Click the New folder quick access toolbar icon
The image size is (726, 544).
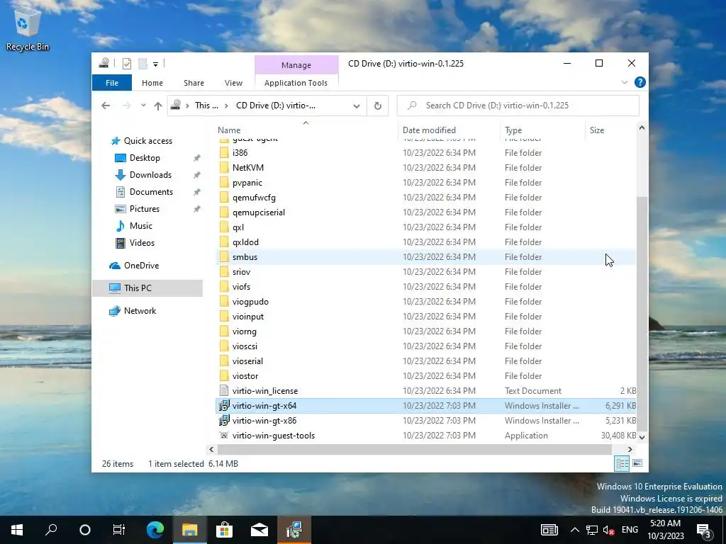pyautogui.click(x=143, y=64)
